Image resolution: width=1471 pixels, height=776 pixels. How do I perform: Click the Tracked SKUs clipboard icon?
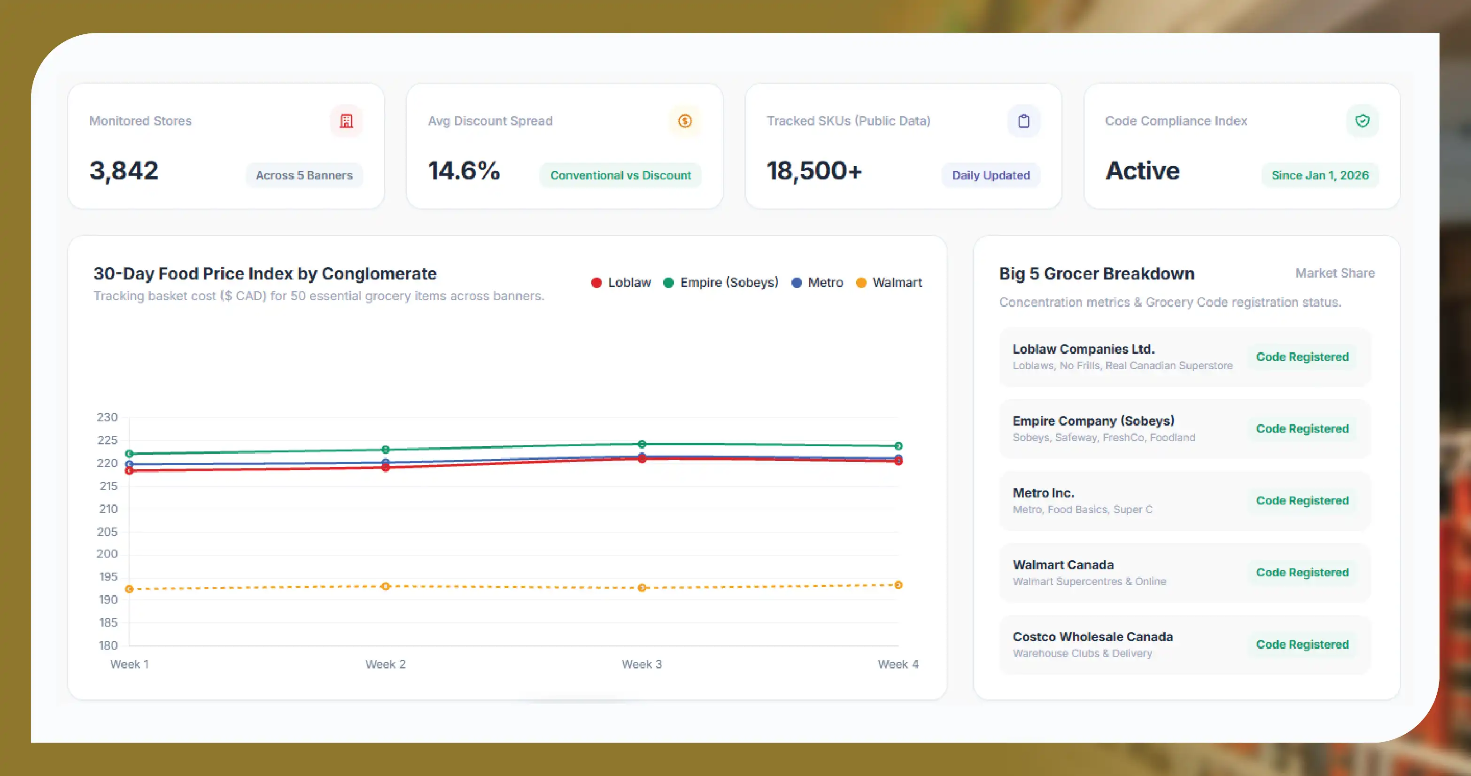click(x=1023, y=121)
